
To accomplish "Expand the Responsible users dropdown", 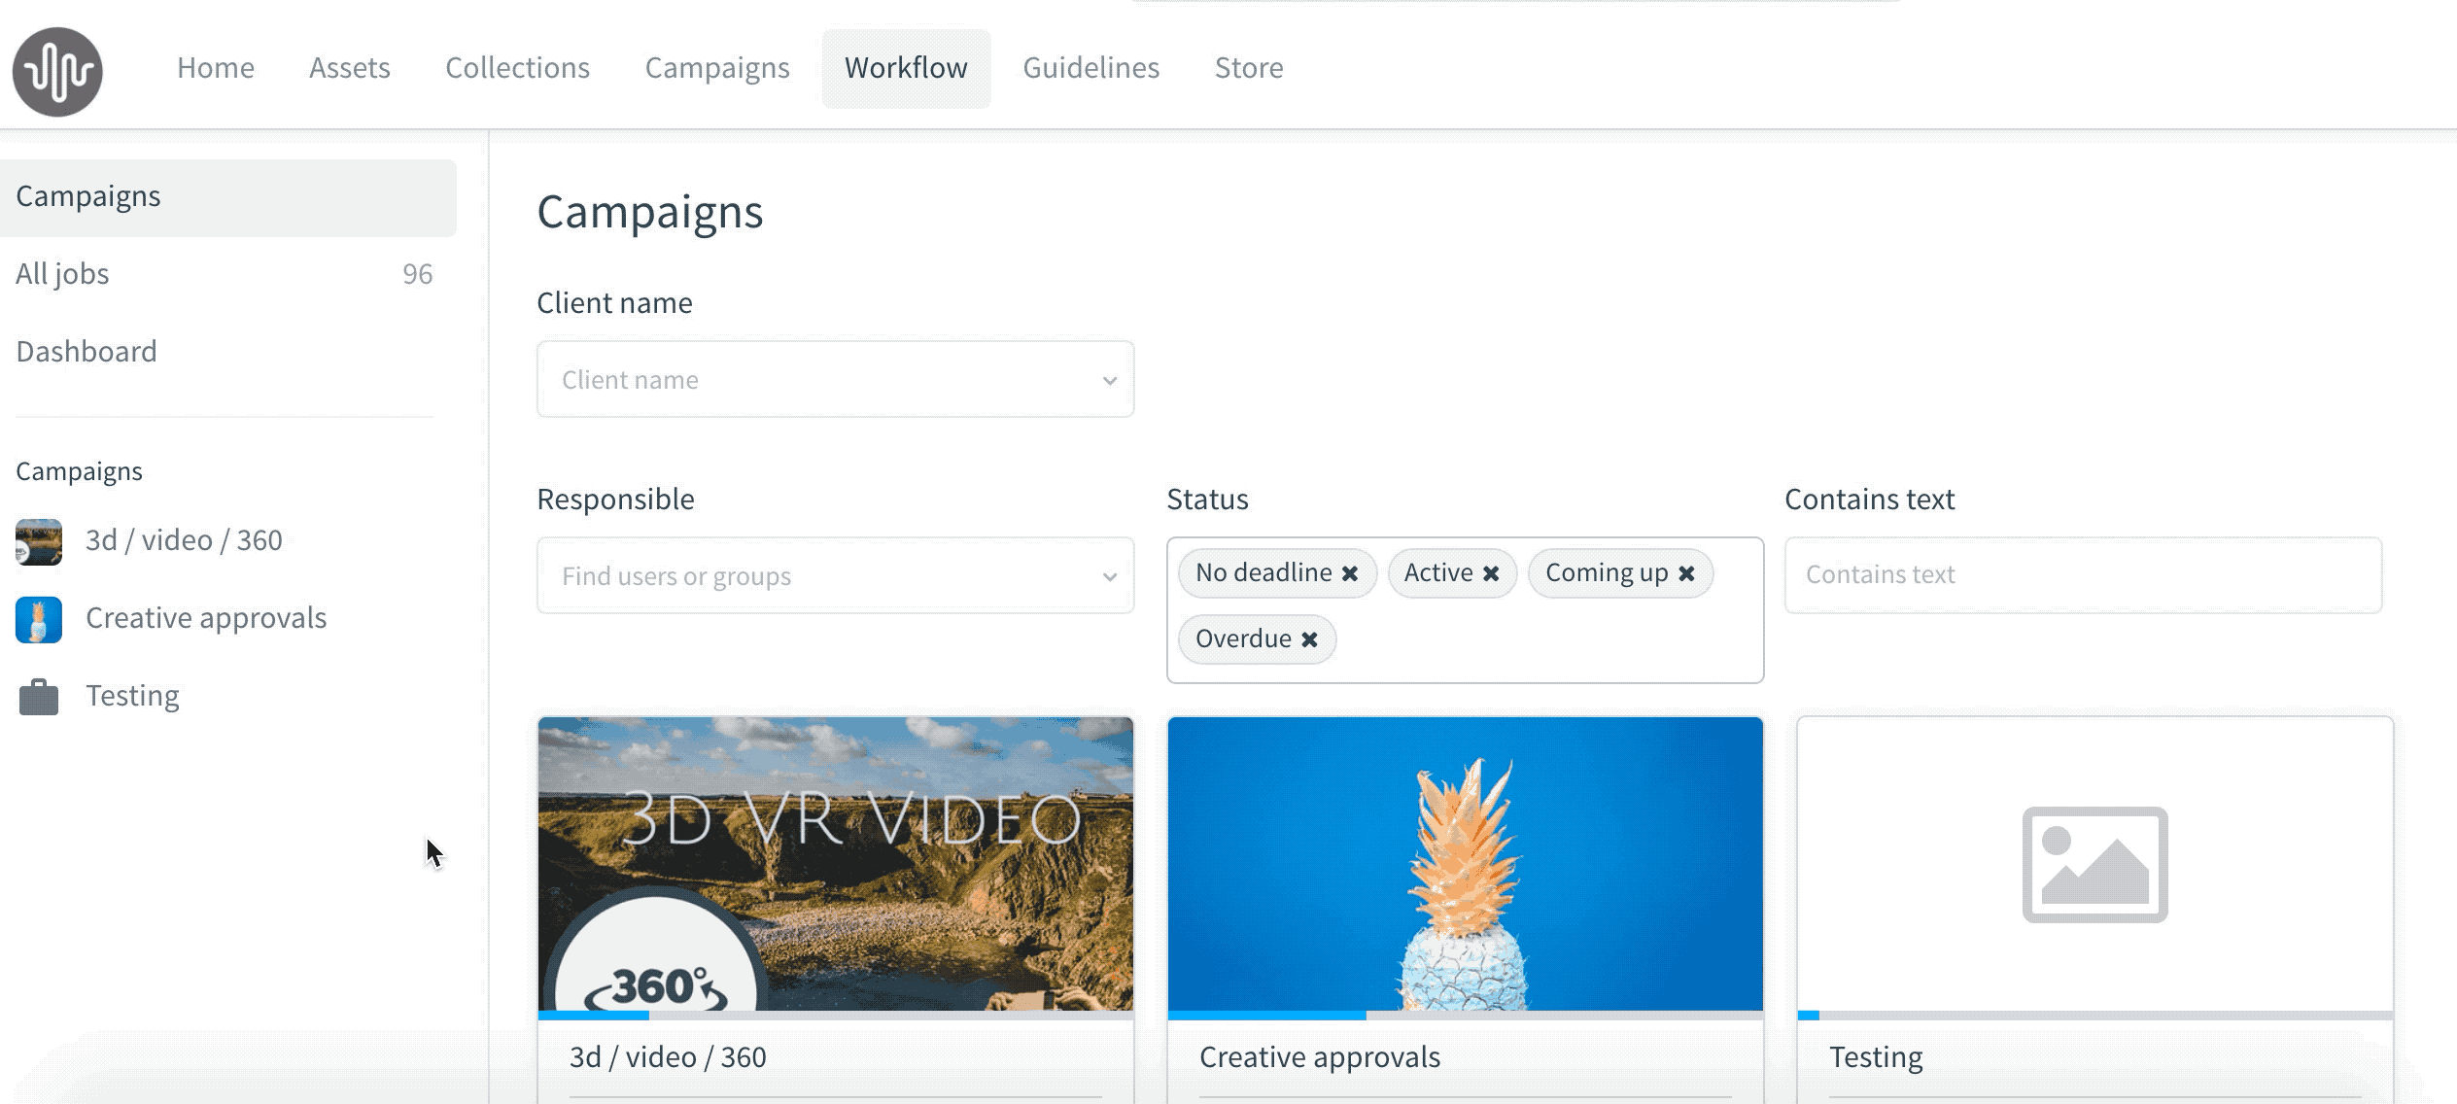I will click(x=835, y=576).
